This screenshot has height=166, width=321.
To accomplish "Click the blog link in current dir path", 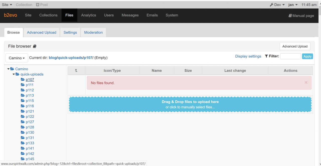I will 53,58.
